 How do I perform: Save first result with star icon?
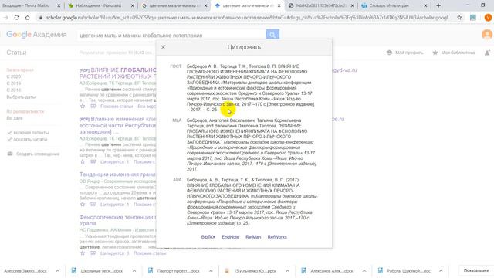(x=83, y=107)
